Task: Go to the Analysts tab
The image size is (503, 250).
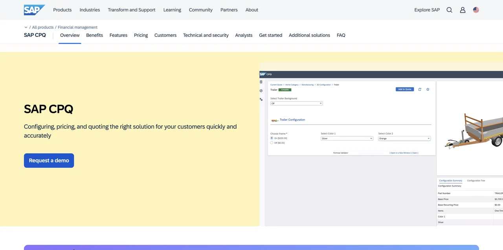Action: (244, 35)
